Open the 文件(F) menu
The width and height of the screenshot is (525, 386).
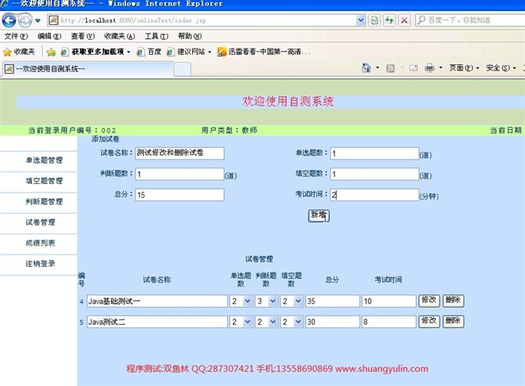16,36
